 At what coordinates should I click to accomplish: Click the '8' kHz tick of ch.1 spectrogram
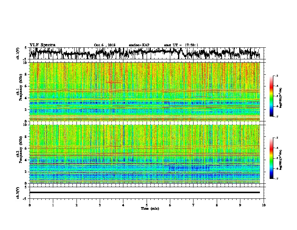tap(27, 74)
